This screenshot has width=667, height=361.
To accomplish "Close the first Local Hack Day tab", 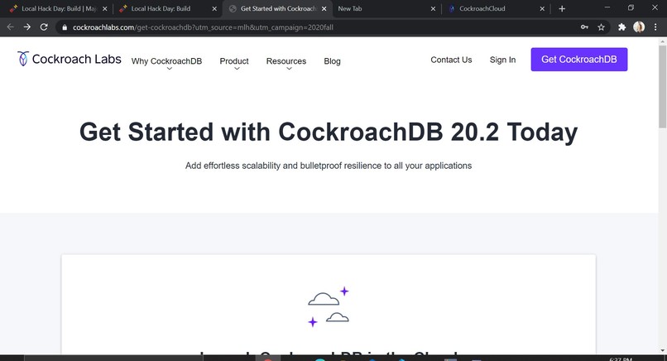I will [104, 8].
